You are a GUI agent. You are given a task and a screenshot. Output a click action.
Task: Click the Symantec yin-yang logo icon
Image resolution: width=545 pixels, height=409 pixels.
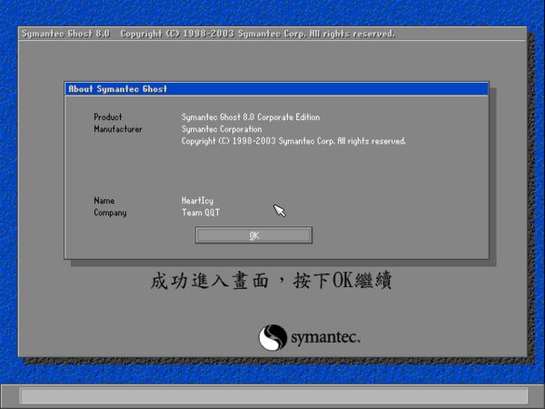coord(272,337)
